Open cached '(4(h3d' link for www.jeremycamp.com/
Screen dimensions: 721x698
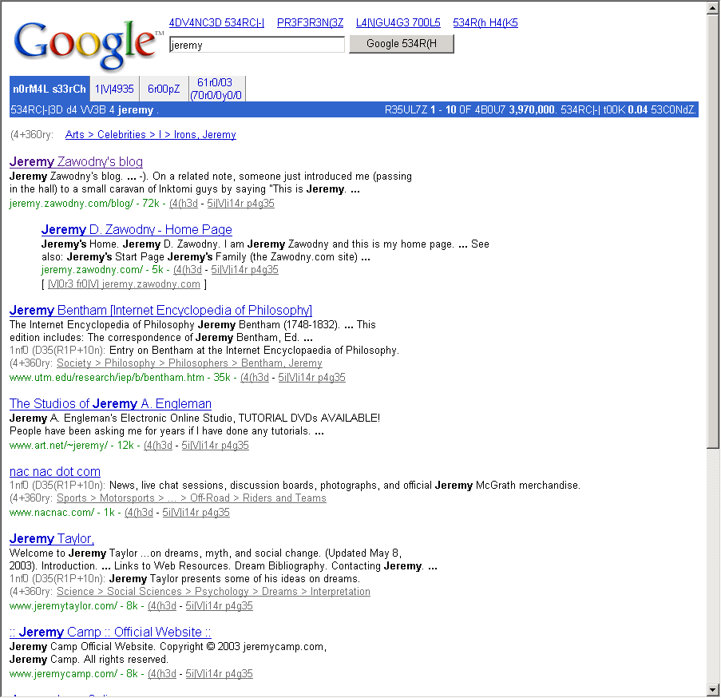click(x=162, y=674)
